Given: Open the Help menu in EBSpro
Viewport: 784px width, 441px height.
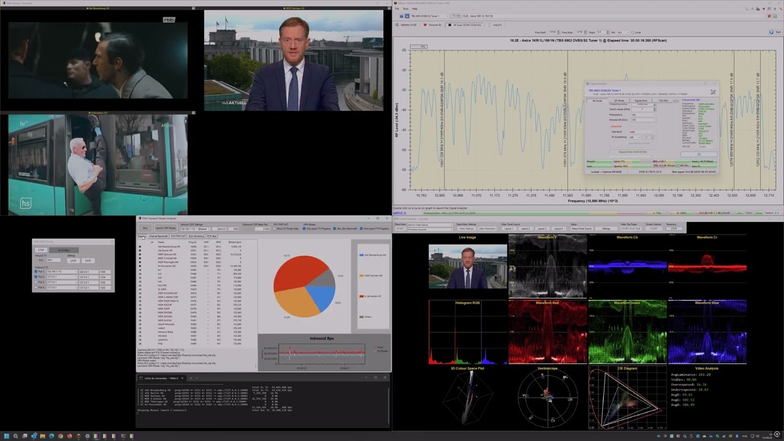Looking at the screenshot, I should [415, 9].
